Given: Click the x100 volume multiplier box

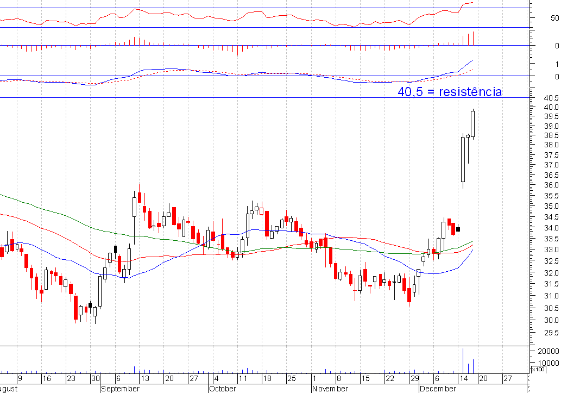Looking at the screenshot, I should 538,370.
